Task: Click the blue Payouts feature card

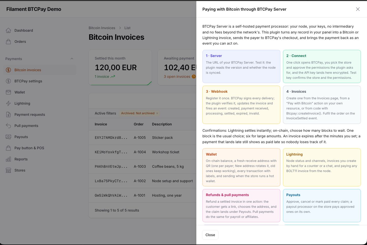Action: pyautogui.click(x=322, y=205)
